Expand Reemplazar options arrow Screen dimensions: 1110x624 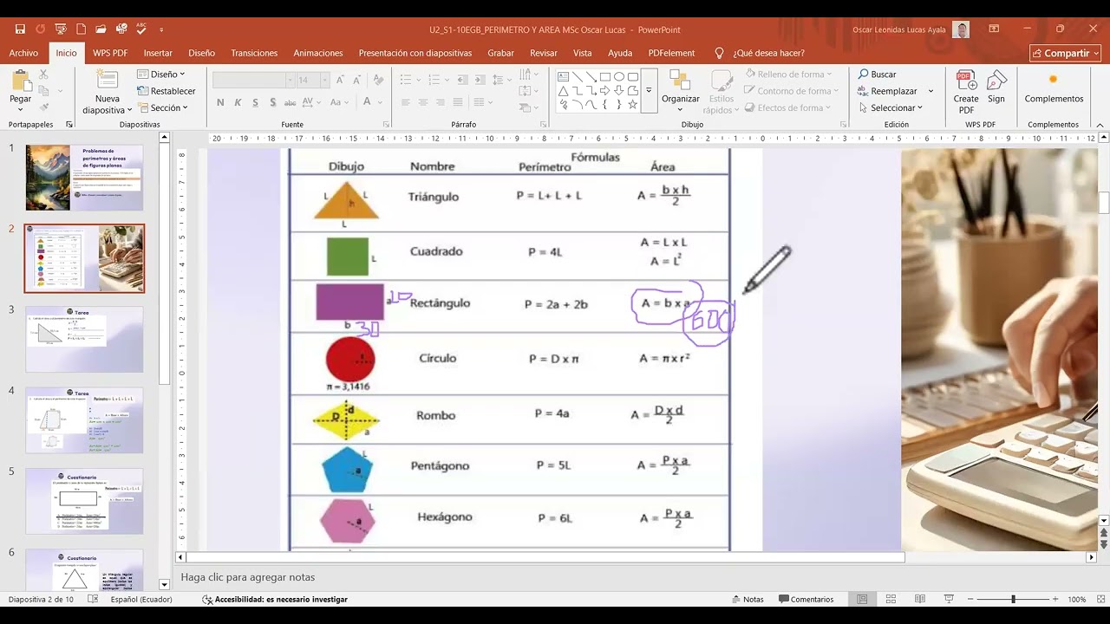[x=930, y=91]
